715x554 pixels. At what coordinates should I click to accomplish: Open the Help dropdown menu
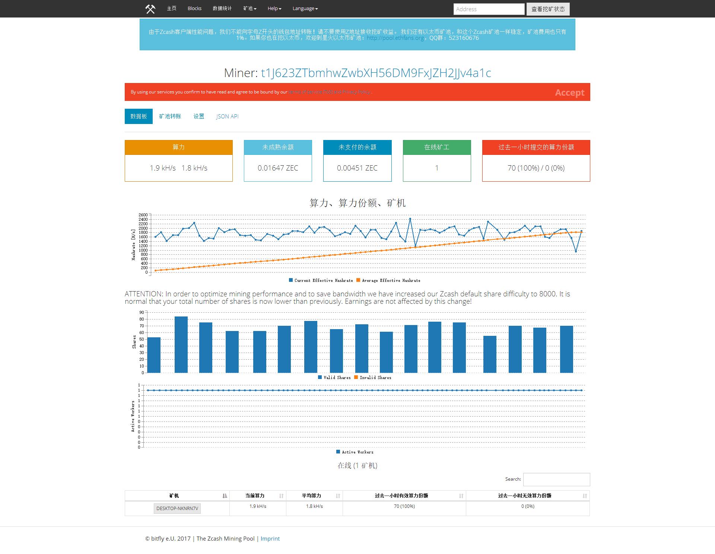(x=274, y=9)
